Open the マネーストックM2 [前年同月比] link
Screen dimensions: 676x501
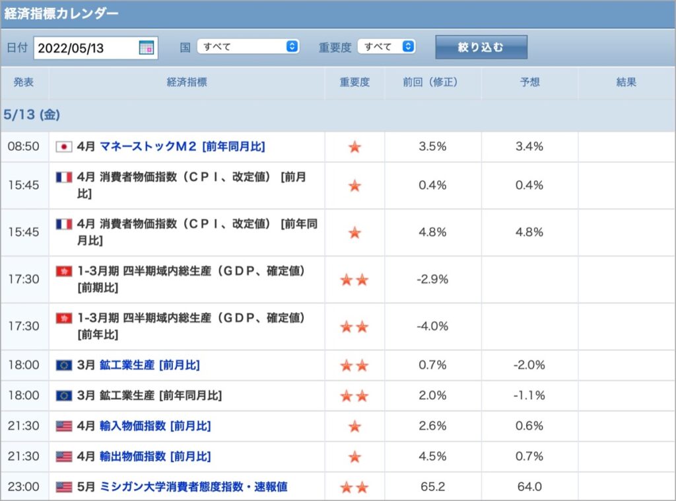coord(182,147)
